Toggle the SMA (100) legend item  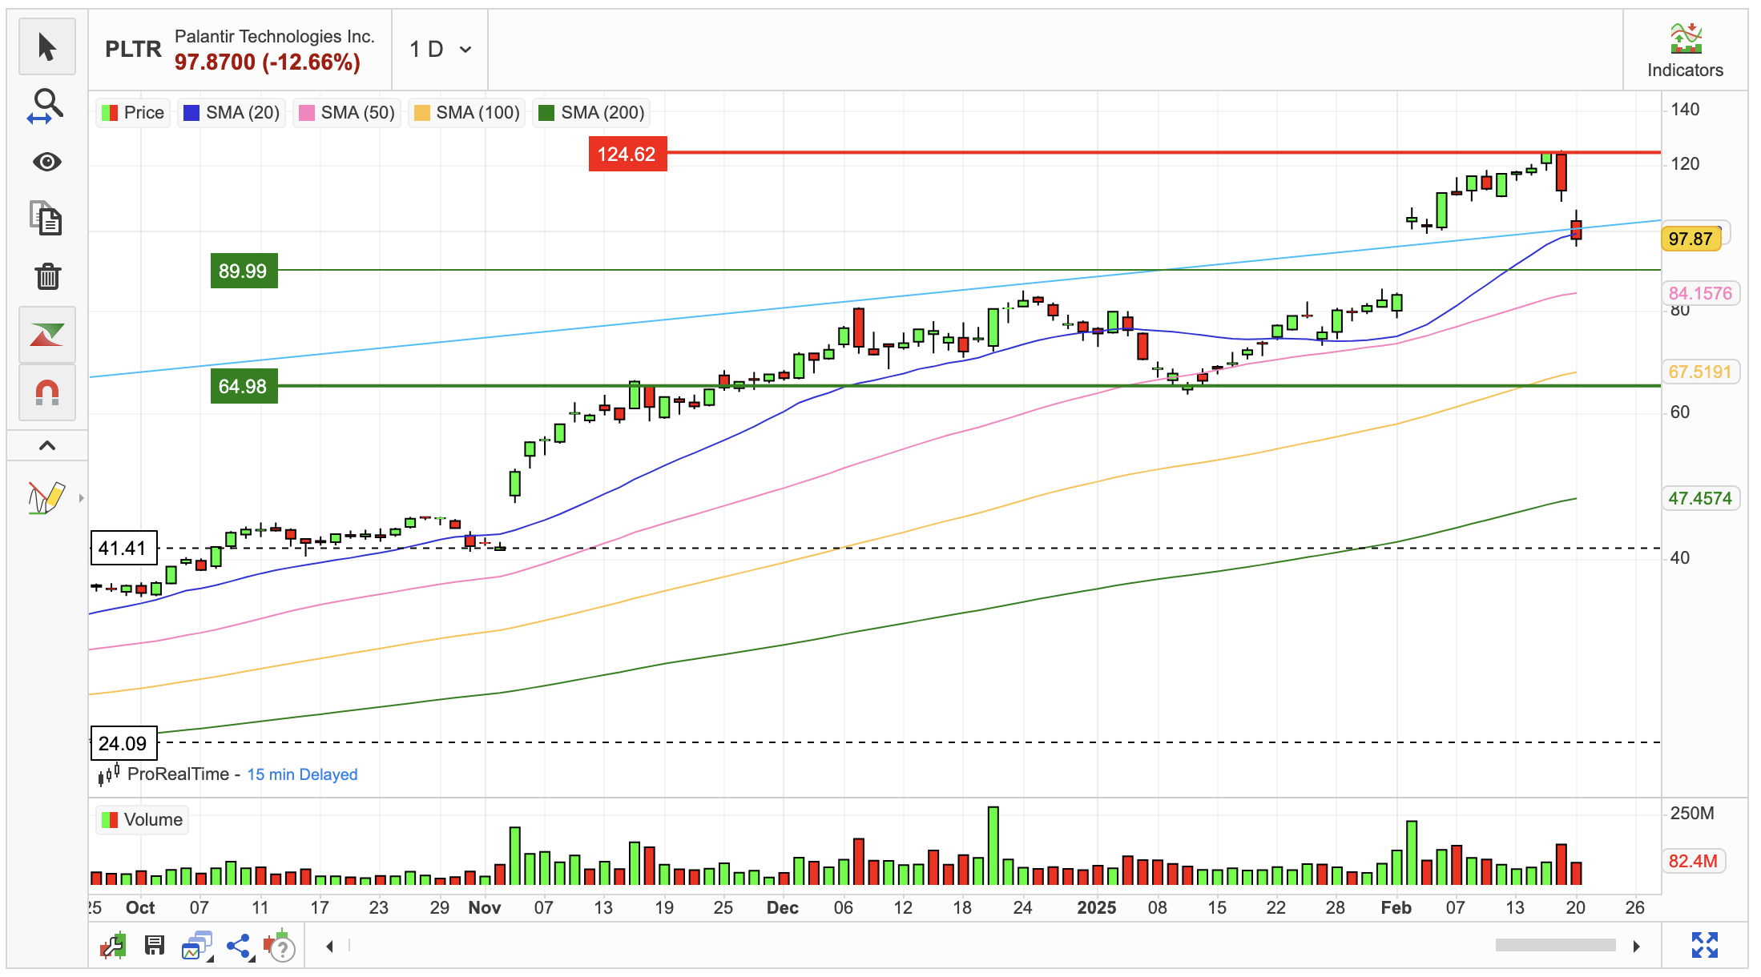point(466,113)
